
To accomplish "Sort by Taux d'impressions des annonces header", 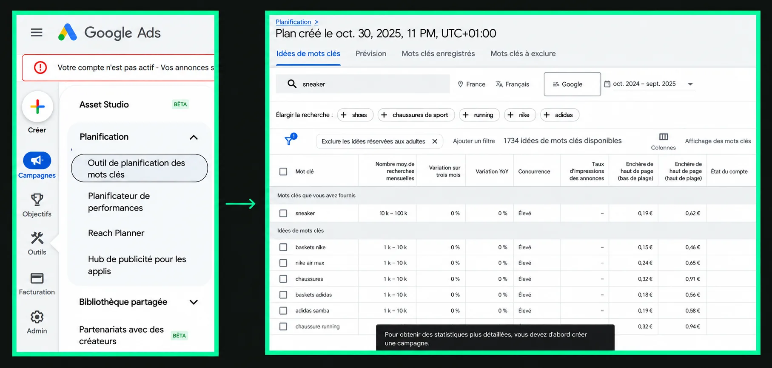I will tap(587, 171).
